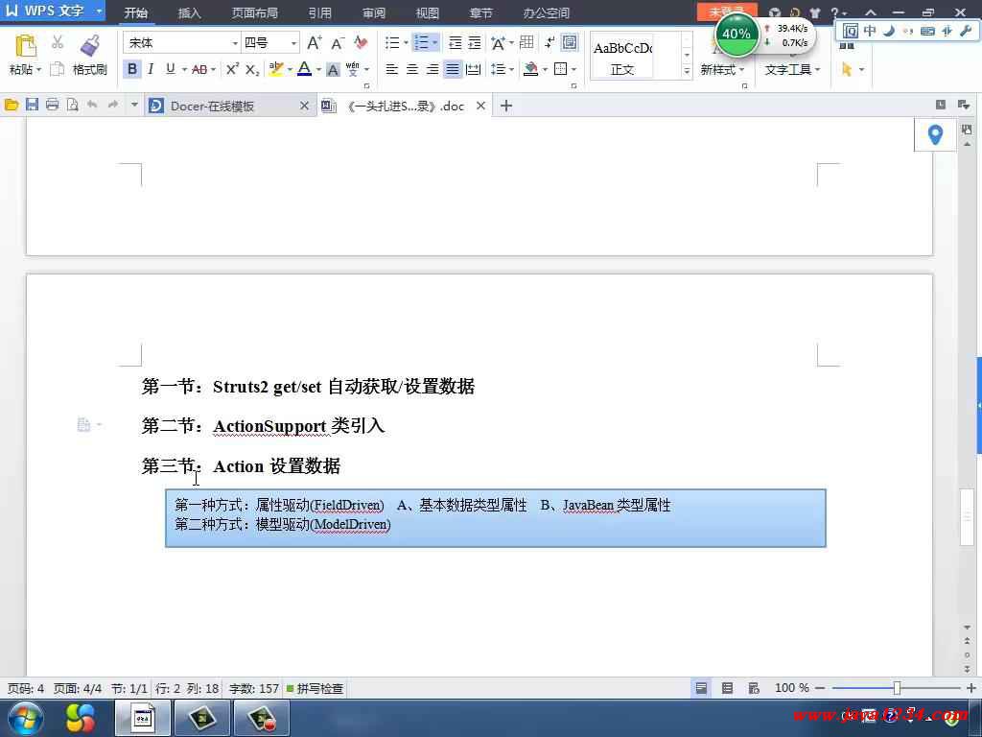Open the 开始 ribbon tab

click(x=136, y=13)
